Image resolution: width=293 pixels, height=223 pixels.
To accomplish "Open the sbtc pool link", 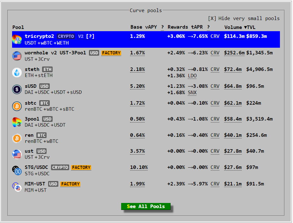I will click(31, 103).
